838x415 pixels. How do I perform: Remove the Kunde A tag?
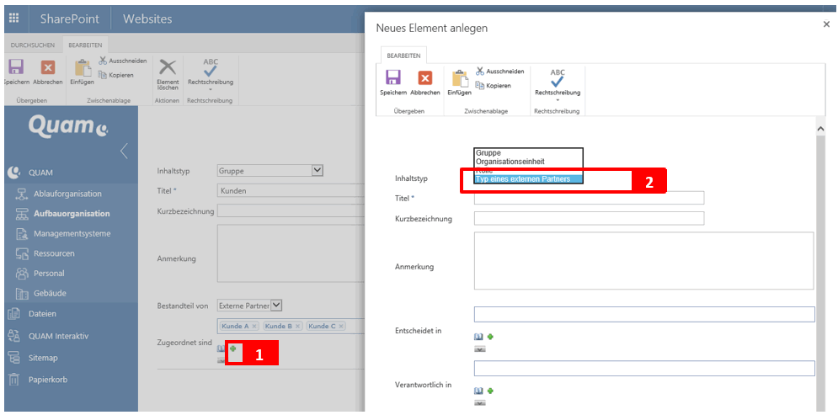(x=254, y=326)
